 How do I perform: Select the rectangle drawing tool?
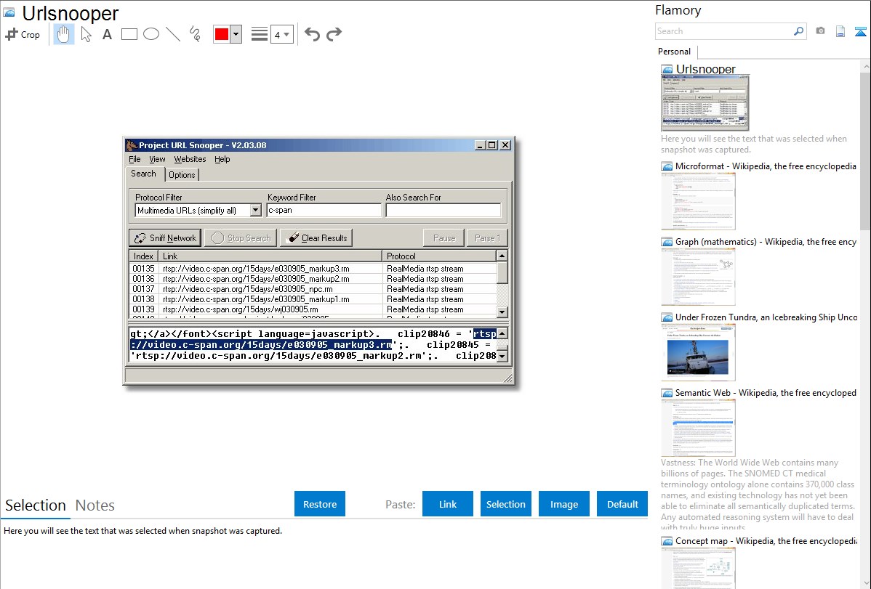coord(129,34)
